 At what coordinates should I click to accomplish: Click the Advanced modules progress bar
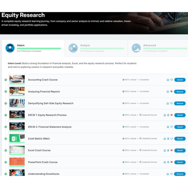(165, 49)
